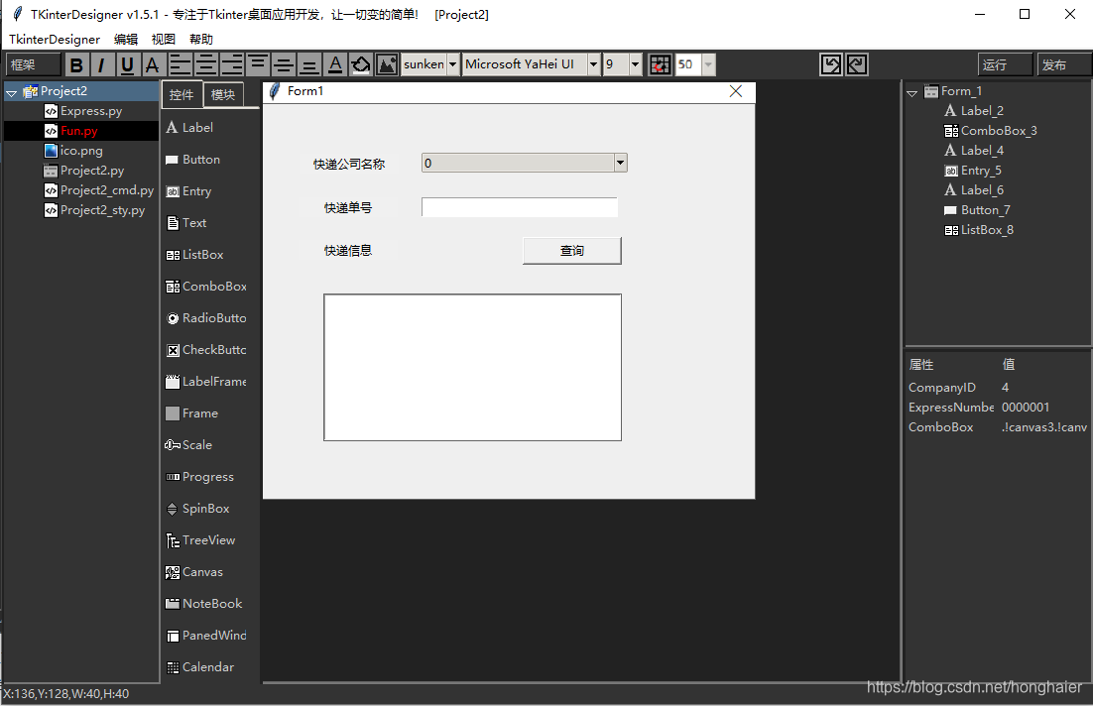Click the insert image toolbar icon
Image resolution: width=1093 pixels, height=706 pixels.
pyautogui.click(x=386, y=64)
